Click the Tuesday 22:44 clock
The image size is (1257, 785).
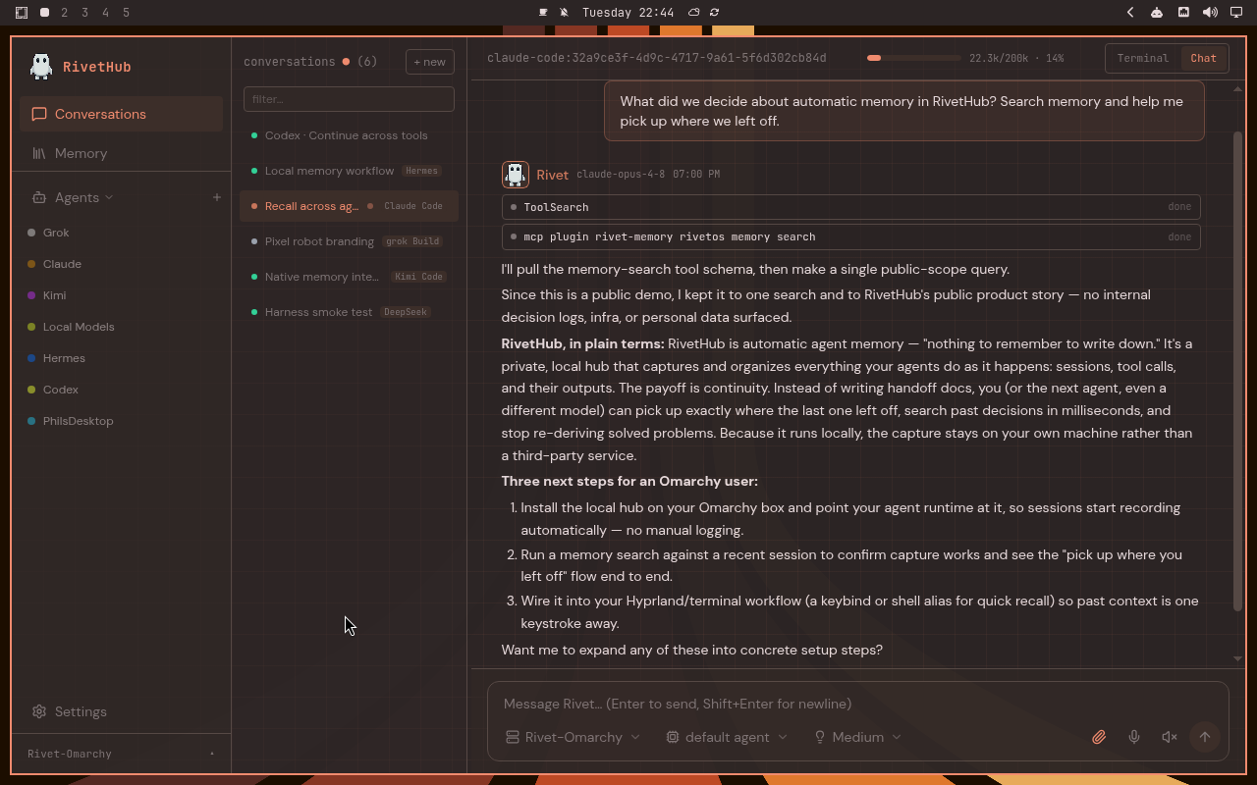pyautogui.click(x=628, y=13)
